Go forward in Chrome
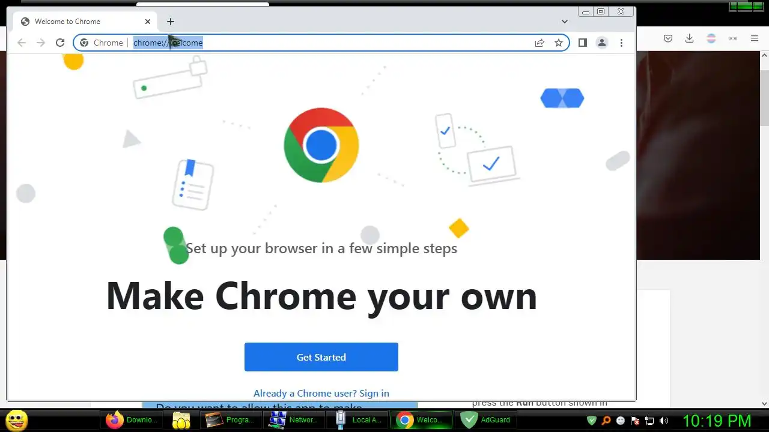769x432 pixels. click(x=41, y=43)
